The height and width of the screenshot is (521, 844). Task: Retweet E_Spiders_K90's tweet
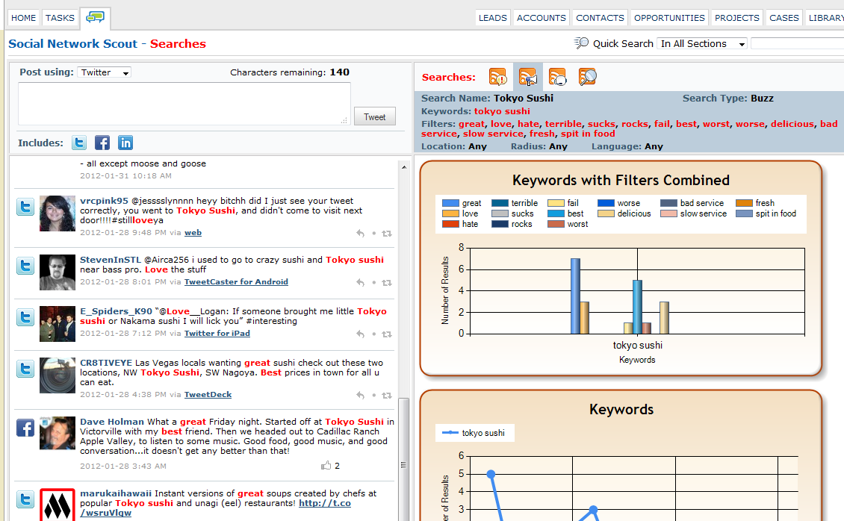click(x=386, y=334)
